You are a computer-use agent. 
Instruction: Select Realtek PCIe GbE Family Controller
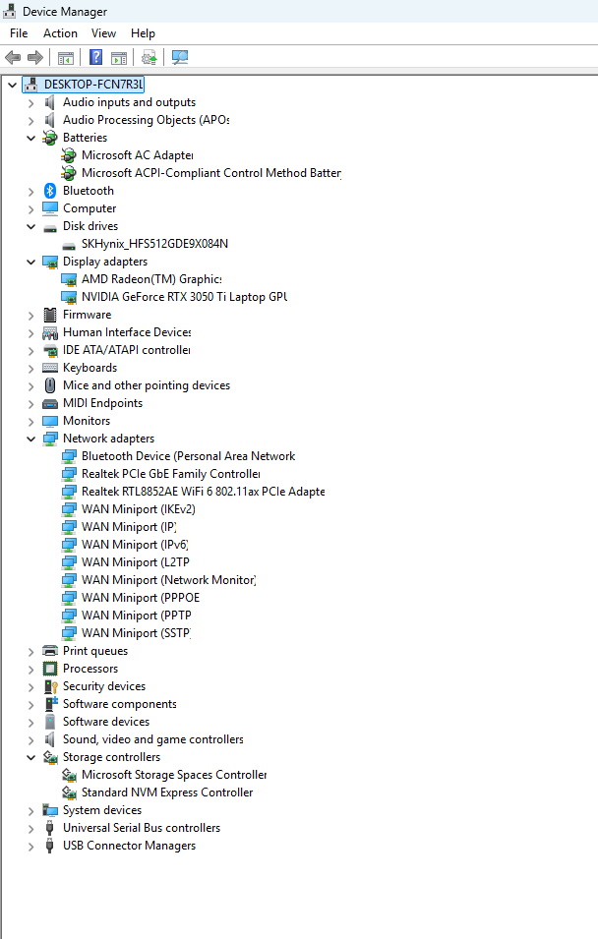(x=171, y=474)
